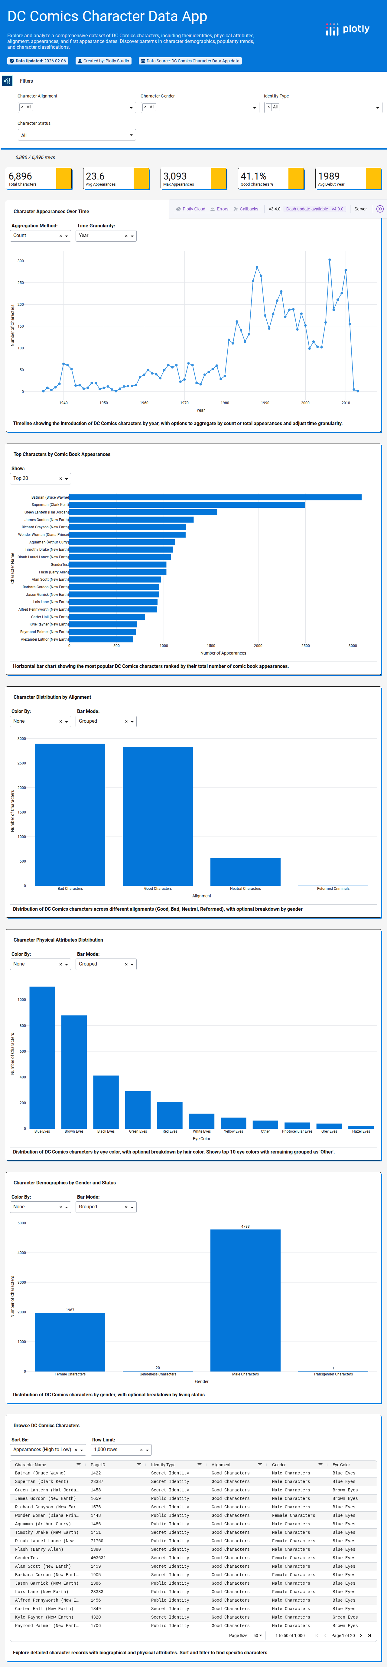Image resolution: width=387 pixels, height=1667 pixels.
Task: Go to previous table page
Action: tap(325, 1636)
